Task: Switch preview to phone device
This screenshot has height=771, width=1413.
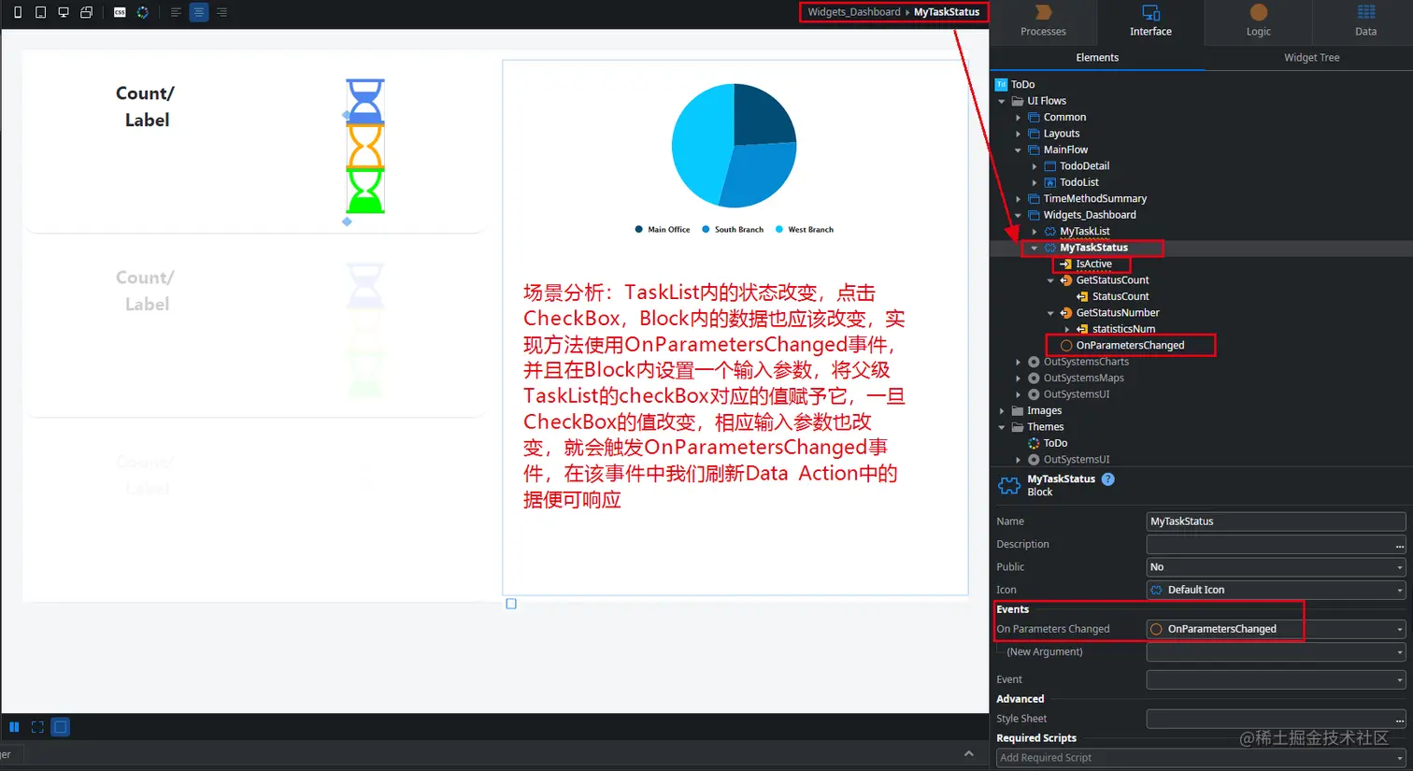Action: (18, 12)
